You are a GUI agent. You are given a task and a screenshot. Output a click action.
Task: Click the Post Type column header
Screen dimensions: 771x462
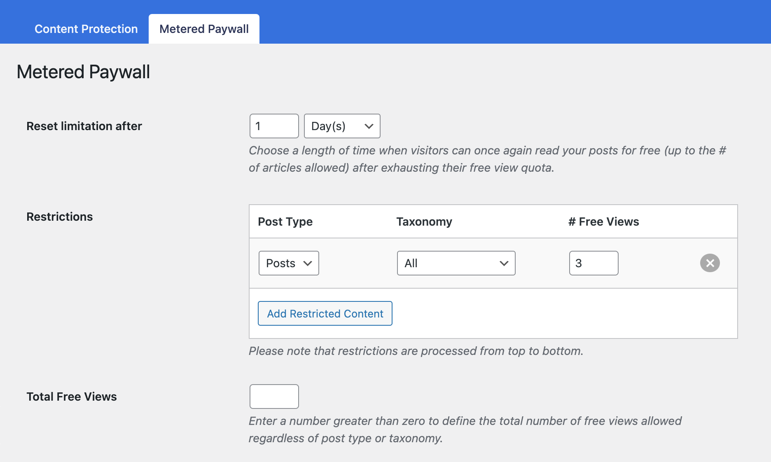pos(285,222)
